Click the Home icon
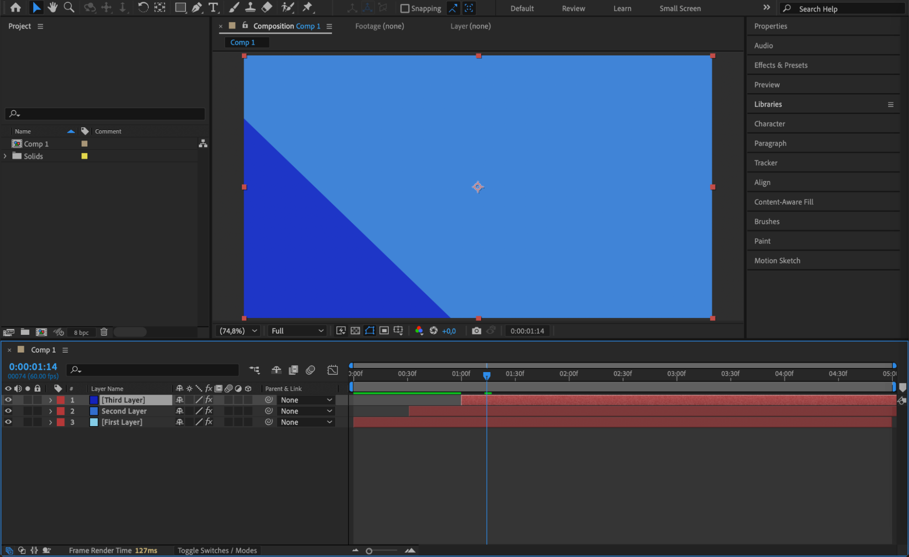Viewport: 909px width, 557px height. [15, 7]
